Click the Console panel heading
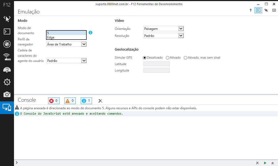Screen dimensions: 278x166 click(27, 100)
